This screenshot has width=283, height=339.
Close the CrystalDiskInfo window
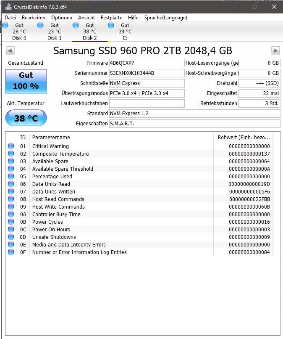click(274, 7)
